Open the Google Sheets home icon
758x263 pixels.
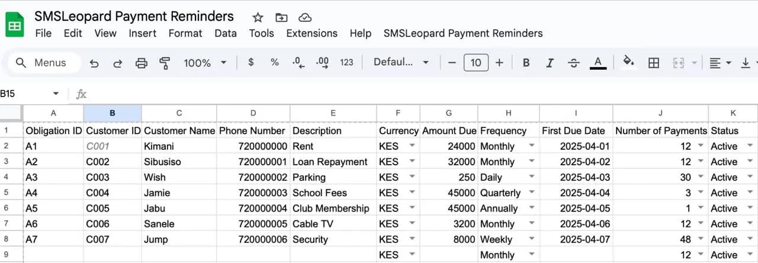tap(15, 25)
